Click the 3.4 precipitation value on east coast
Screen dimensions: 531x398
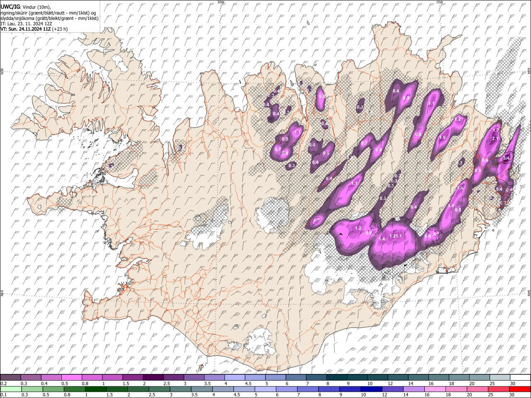click(x=506, y=158)
